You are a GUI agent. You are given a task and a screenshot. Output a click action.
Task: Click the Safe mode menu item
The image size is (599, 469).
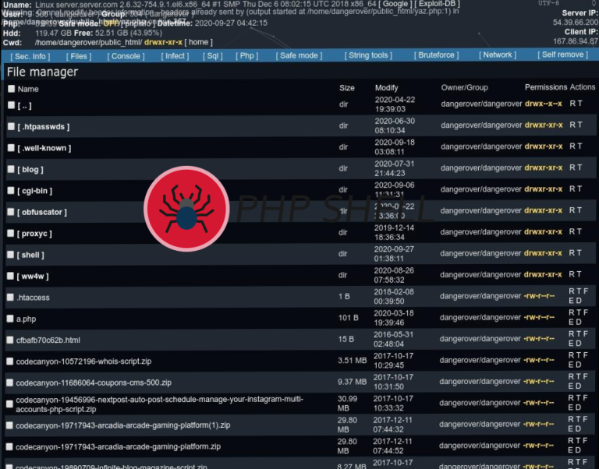299,56
